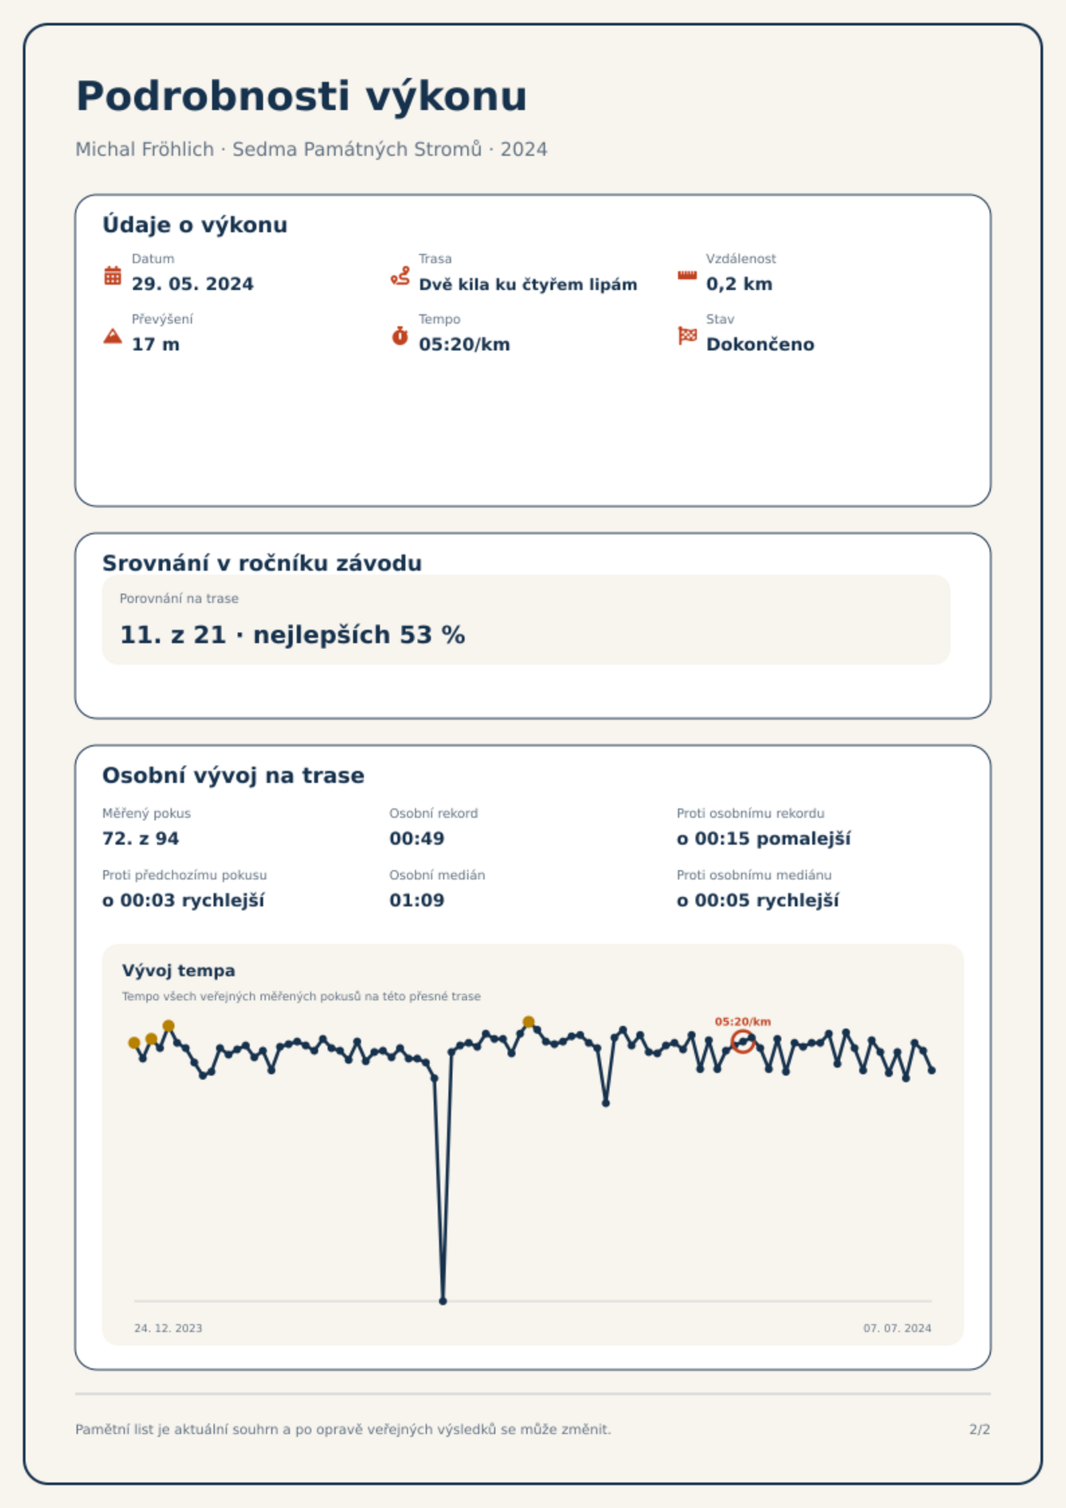
Task: Click the route name Dvě kila ku čtyřem lipám
Action: [x=528, y=285]
